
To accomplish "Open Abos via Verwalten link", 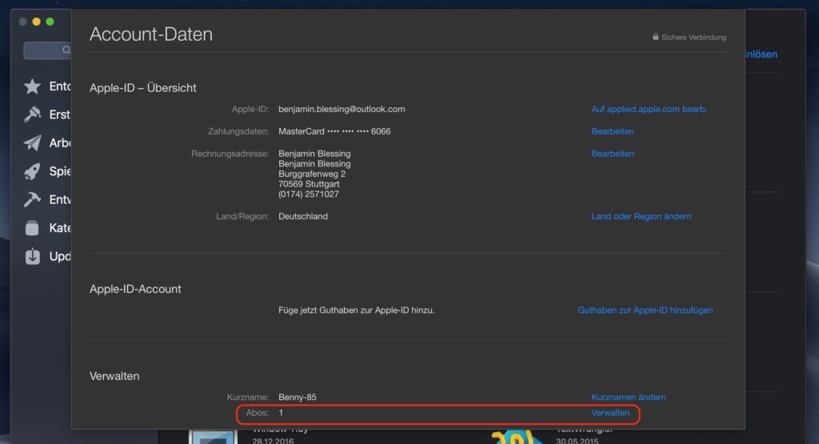I will click(x=610, y=413).
